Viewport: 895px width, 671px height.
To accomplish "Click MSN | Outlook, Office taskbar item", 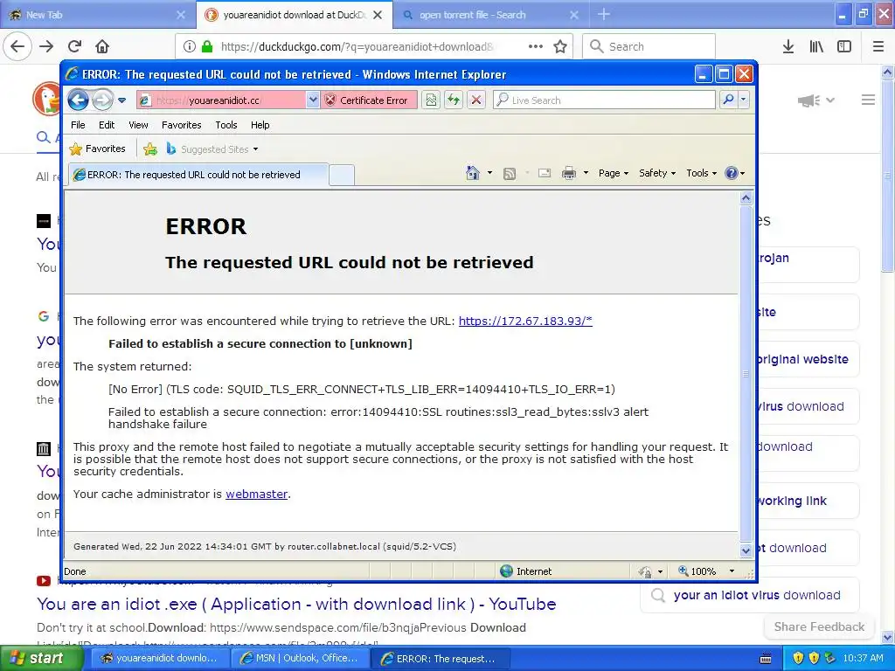I will 300,659.
